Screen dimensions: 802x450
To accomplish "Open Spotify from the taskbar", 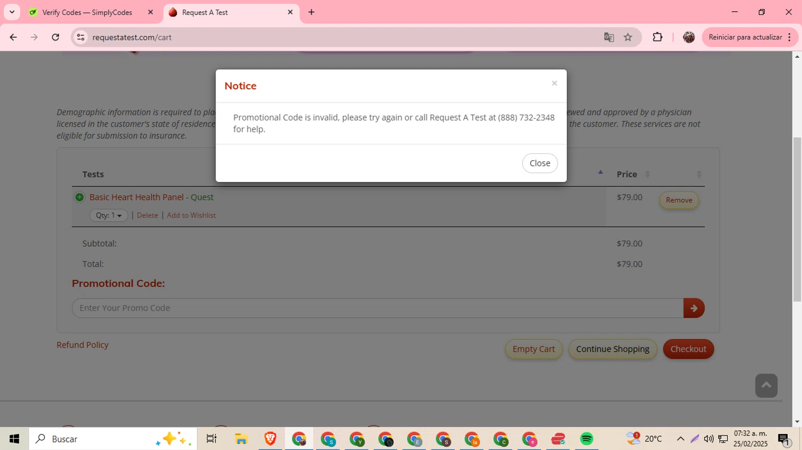I will (x=587, y=439).
